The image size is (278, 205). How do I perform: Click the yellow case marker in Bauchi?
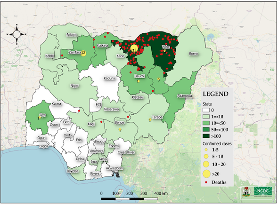(138, 81)
